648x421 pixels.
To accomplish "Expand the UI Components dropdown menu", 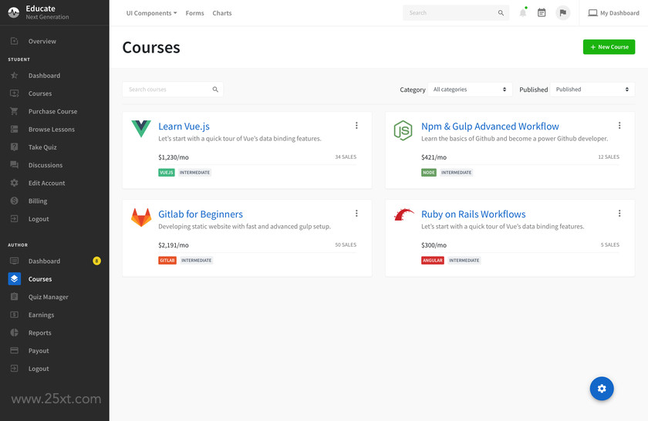I will click(x=152, y=13).
